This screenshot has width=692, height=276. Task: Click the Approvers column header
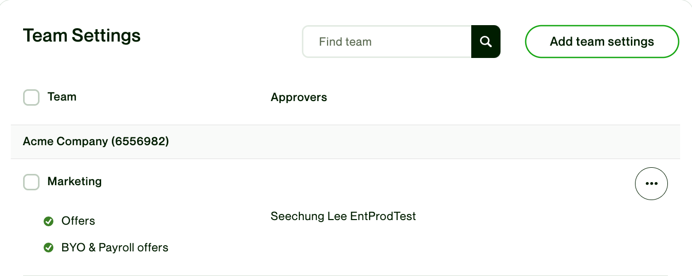pyautogui.click(x=299, y=97)
